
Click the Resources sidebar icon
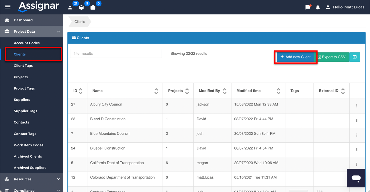pos(7,179)
